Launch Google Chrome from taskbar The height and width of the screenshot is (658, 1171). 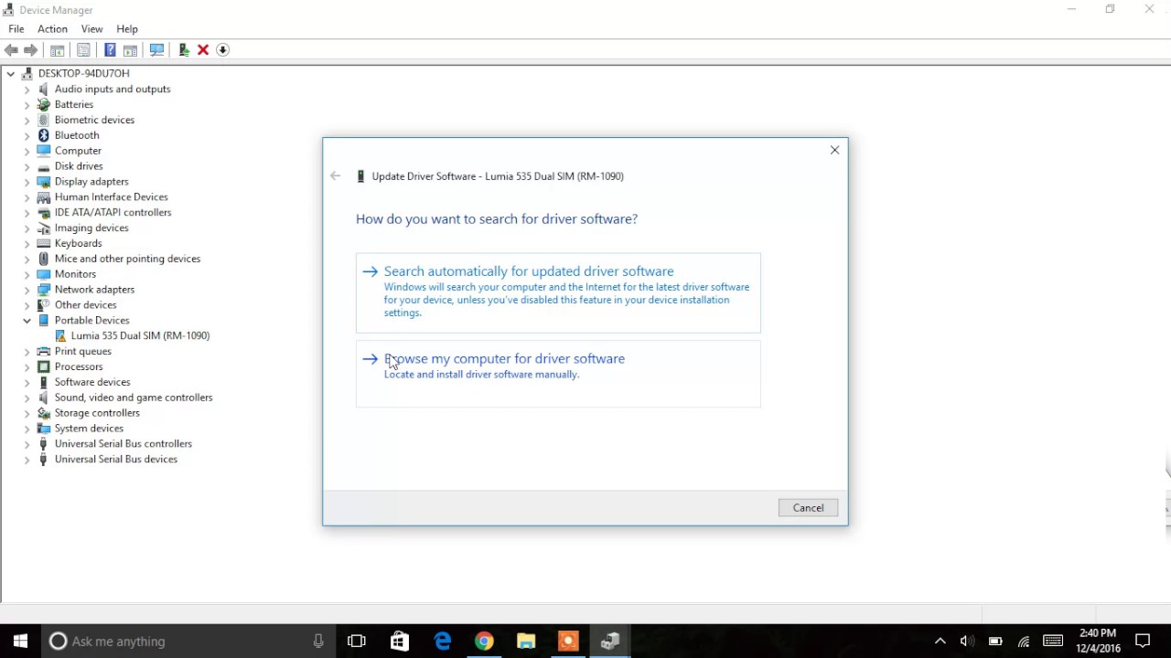point(484,642)
